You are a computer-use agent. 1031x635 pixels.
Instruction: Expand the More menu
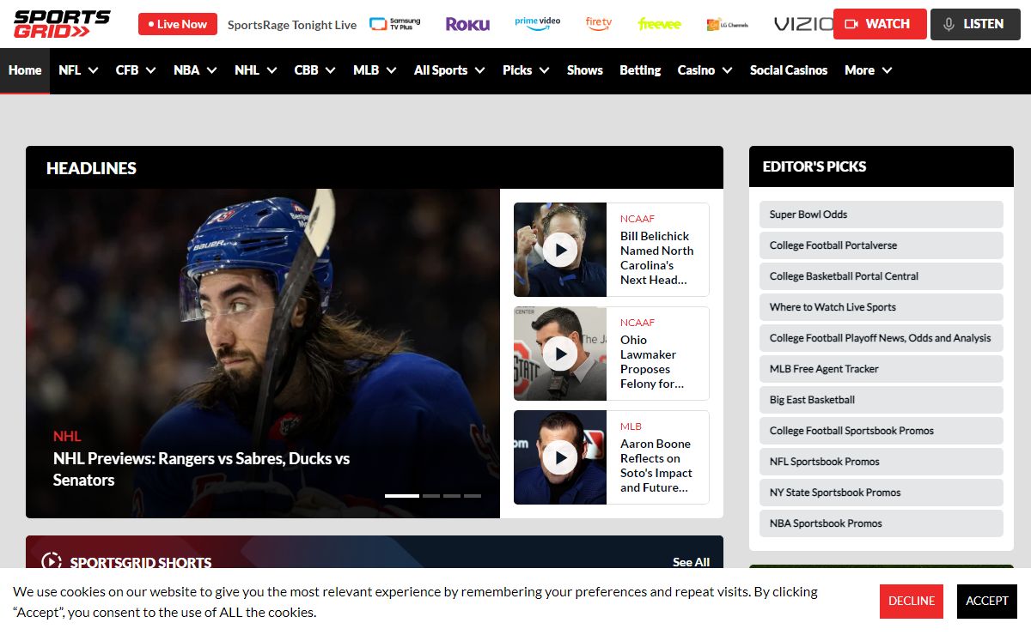[868, 70]
